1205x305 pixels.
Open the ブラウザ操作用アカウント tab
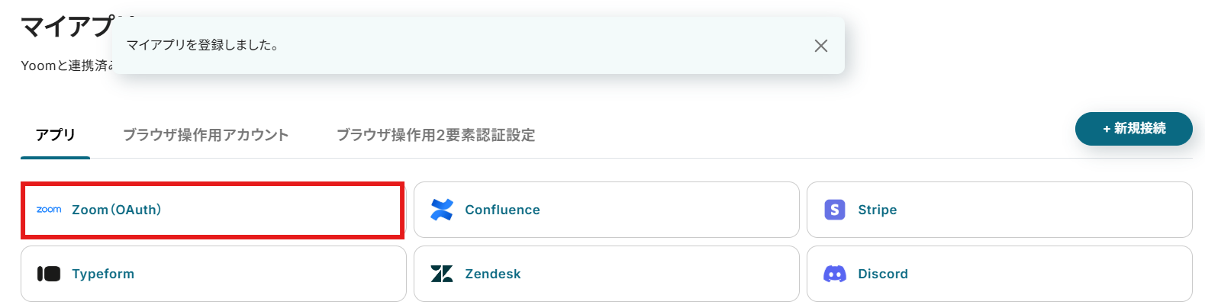pyautogui.click(x=206, y=135)
